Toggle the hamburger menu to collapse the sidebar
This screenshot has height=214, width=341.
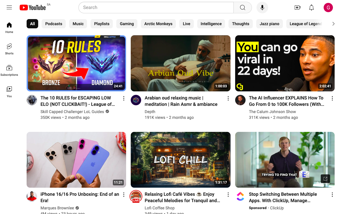(x=9, y=7)
